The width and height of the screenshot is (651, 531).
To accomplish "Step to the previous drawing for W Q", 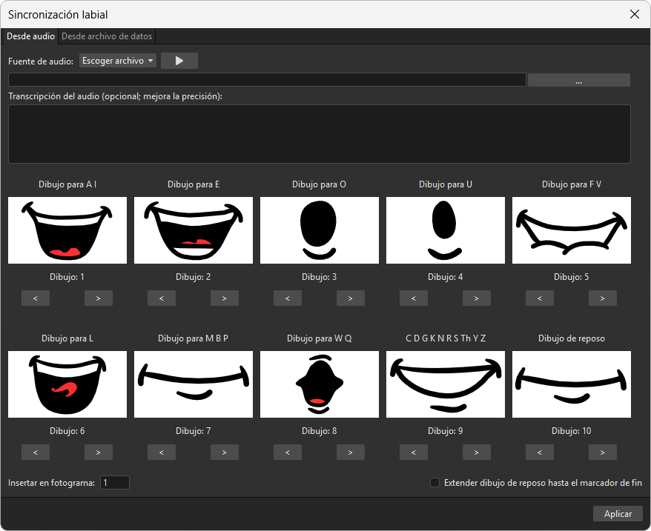I will (x=287, y=452).
